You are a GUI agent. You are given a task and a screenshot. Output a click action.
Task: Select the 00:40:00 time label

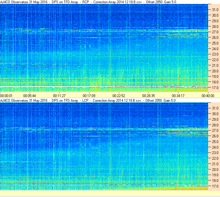tap(208, 96)
